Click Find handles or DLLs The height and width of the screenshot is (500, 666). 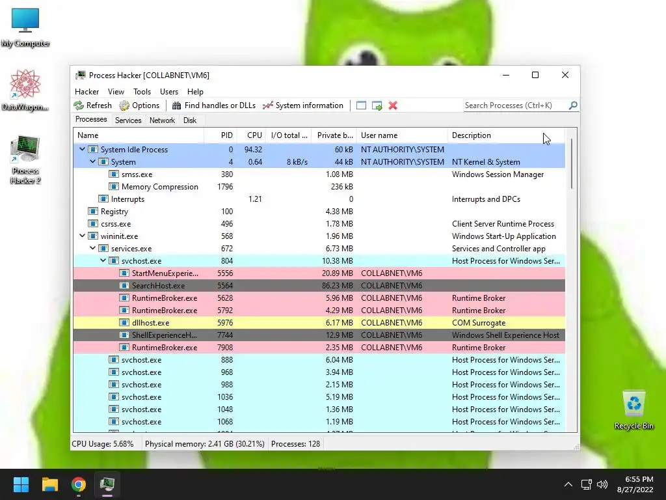[215, 105]
